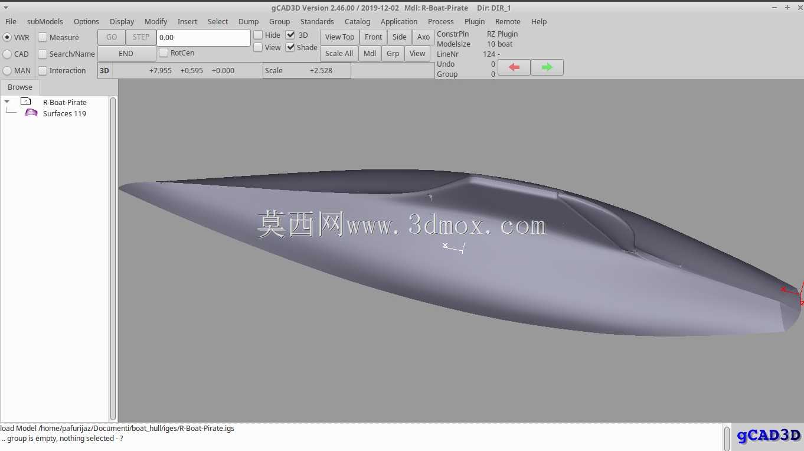
Task: Click the 3D coordinate label
Action: [104, 70]
